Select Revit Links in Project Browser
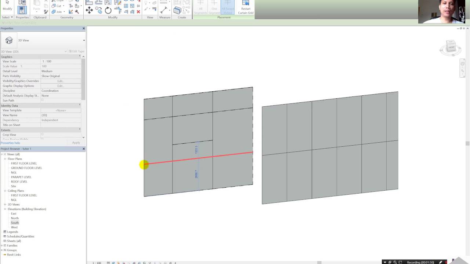Viewport: 470px width, 264px height. pyautogui.click(x=14, y=254)
